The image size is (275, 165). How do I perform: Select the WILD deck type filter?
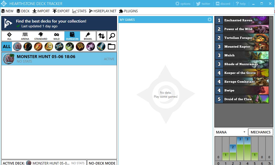56,36
